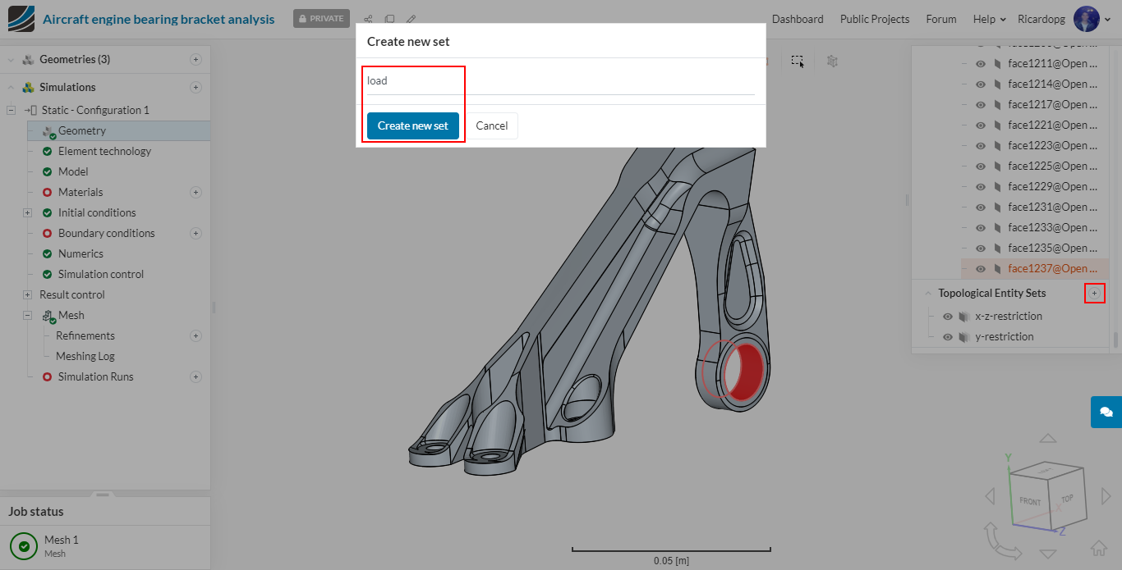Viewport: 1122px width, 570px height.
Task: Add a material with plus icon
Action: (x=195, y=192)
